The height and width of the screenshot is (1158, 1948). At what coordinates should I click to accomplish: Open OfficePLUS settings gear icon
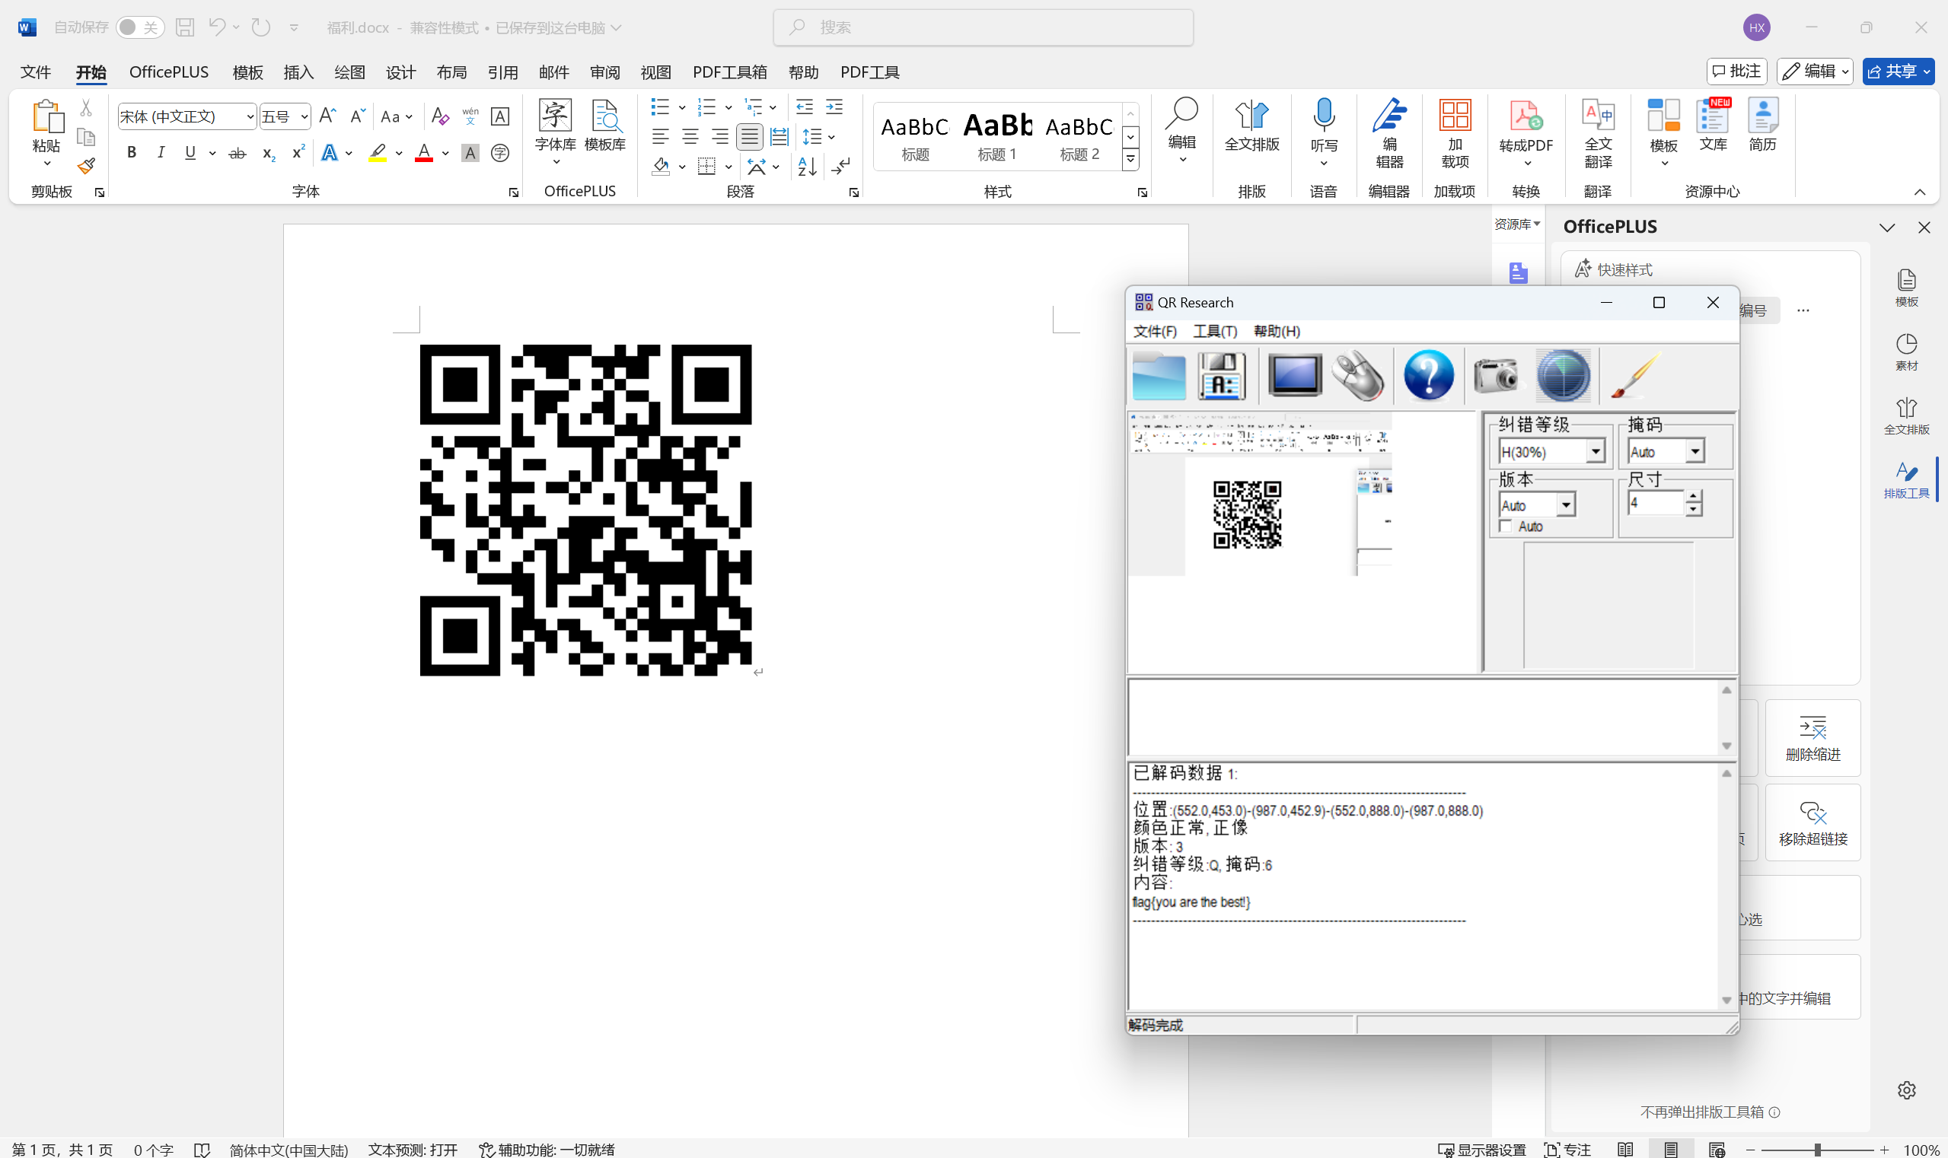coord(1907,1090)
